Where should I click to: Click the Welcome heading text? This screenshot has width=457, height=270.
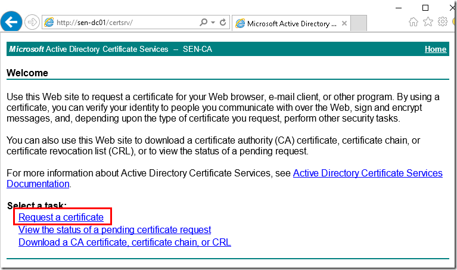(27, 73)
